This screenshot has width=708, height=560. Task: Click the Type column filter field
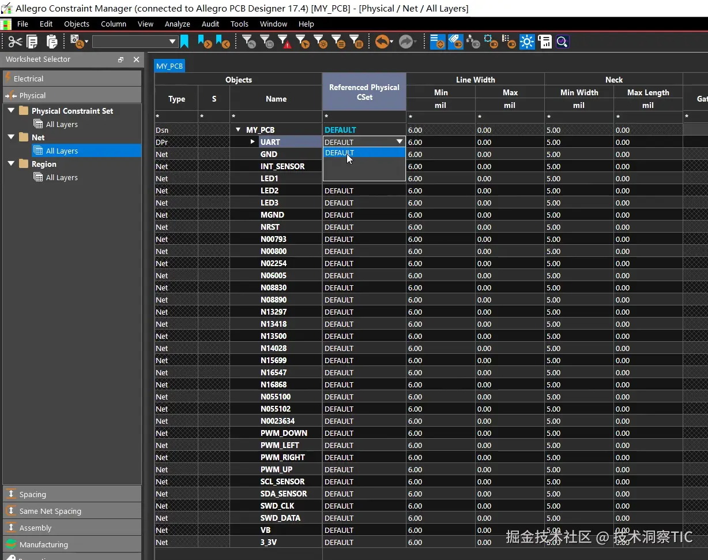pos(176,117)
